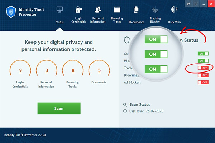This screenshot has width=215, height=143.
Task: Open the 3 personal information count link
Action: pos(47,70)
